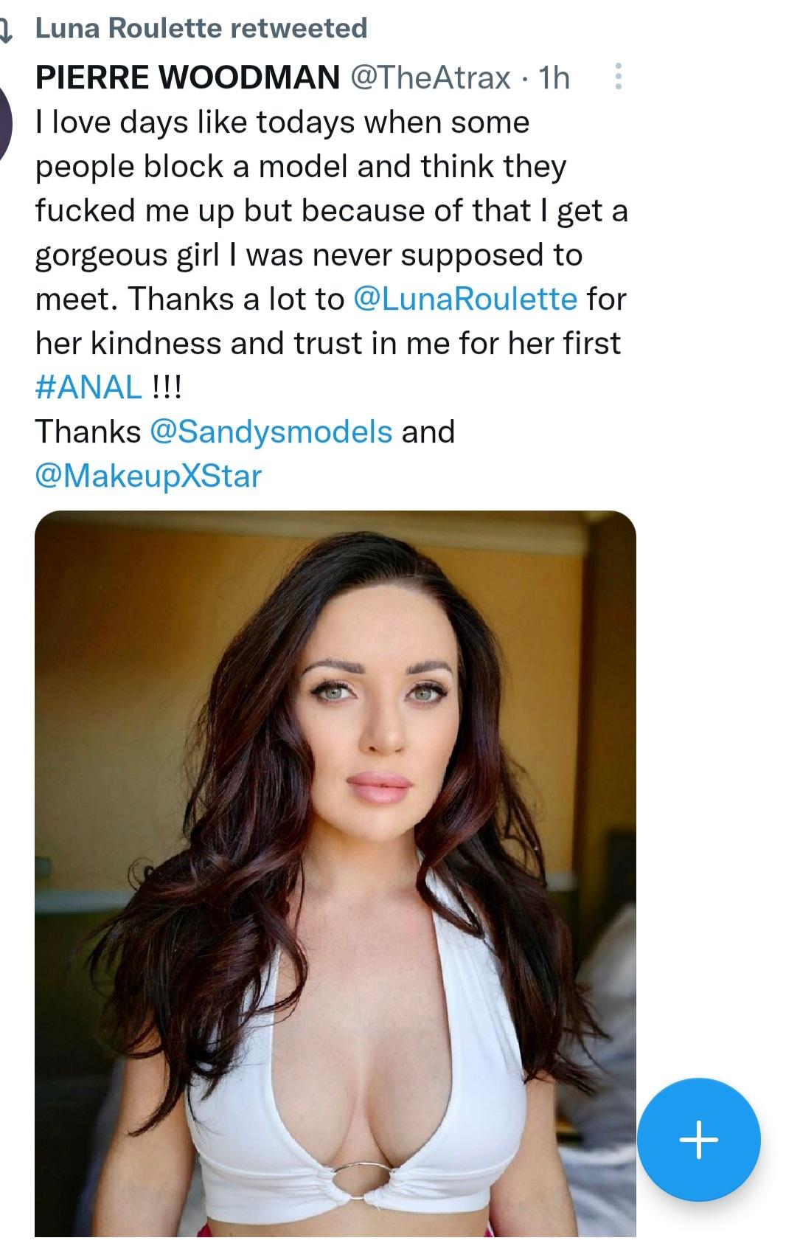Visit the @MakeupXStar mention
This screenshot has height=1246, width=786.
[x=148, y=476]
